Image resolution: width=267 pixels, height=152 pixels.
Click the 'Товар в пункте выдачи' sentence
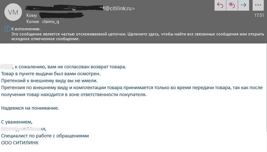point(48,73)
